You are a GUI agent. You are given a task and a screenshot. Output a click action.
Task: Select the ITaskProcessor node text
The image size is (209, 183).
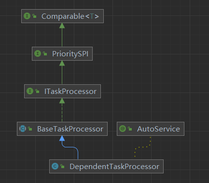tap(70, 91)
